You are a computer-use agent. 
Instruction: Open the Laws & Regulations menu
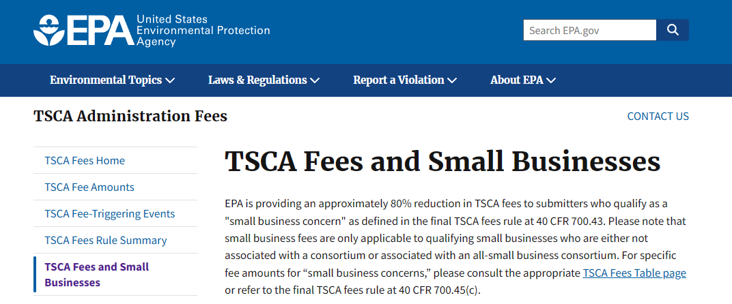pos(257,80)
